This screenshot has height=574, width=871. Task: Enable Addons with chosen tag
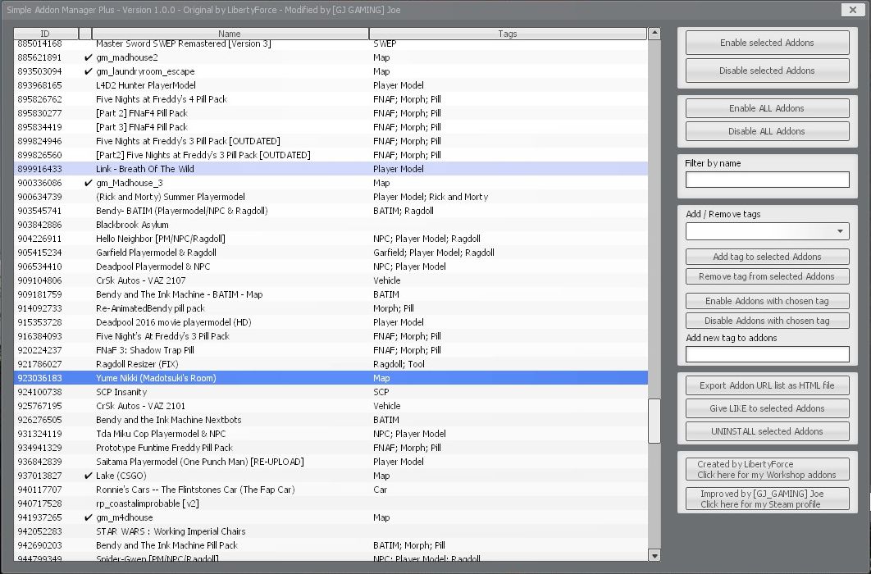767,301
